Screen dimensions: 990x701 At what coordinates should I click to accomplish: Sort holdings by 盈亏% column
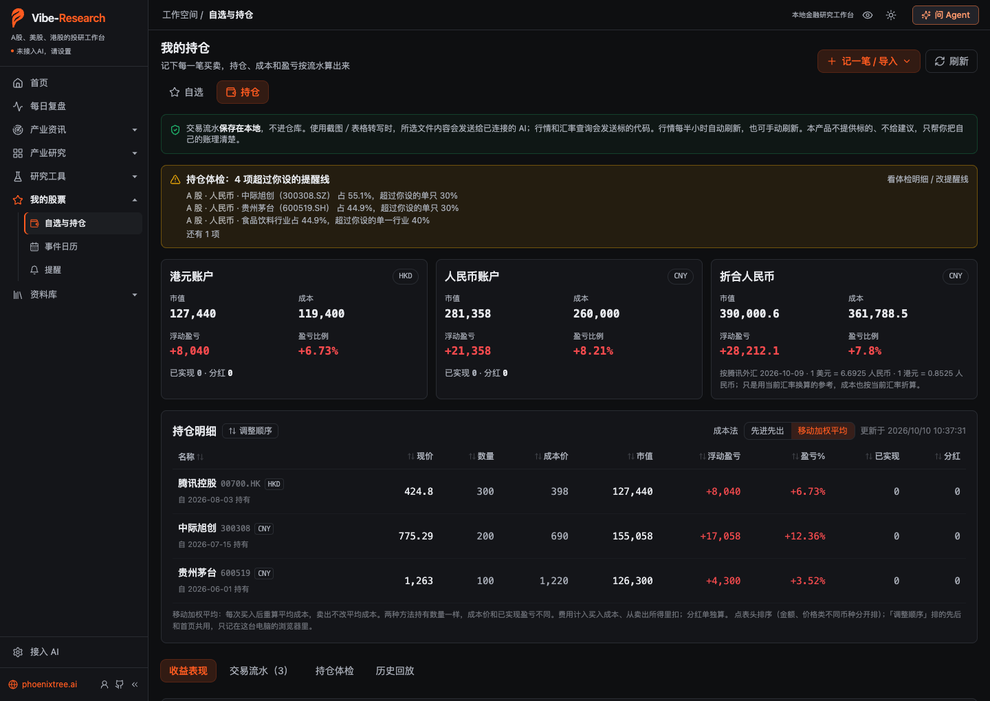tap(808, 456)
